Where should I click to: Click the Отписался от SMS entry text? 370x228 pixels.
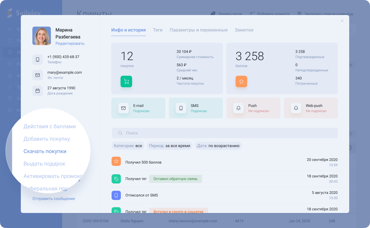142,195
